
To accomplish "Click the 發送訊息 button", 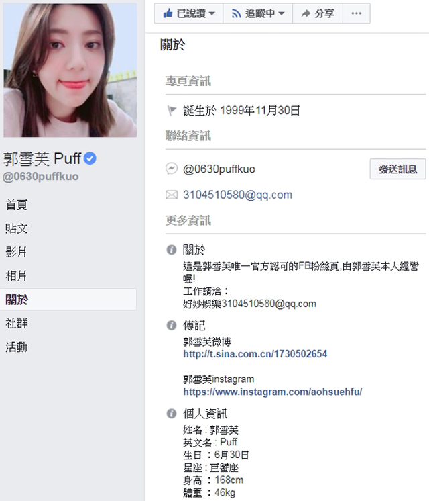I will tap(397, 169).
